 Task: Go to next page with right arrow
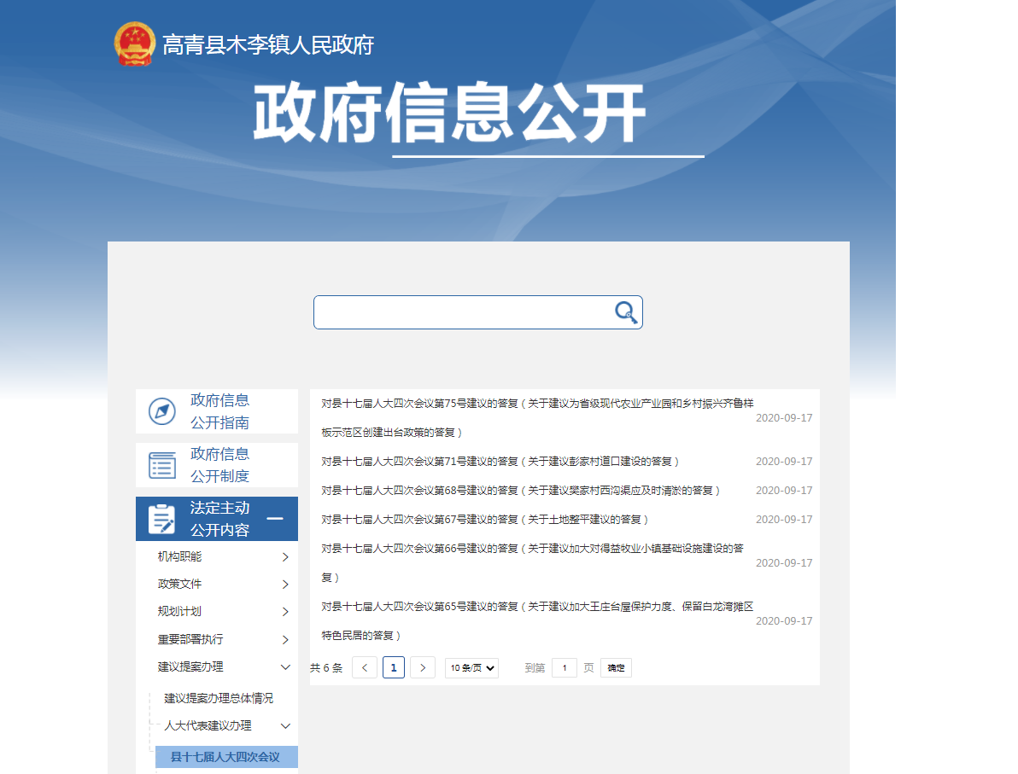point(423,668)
